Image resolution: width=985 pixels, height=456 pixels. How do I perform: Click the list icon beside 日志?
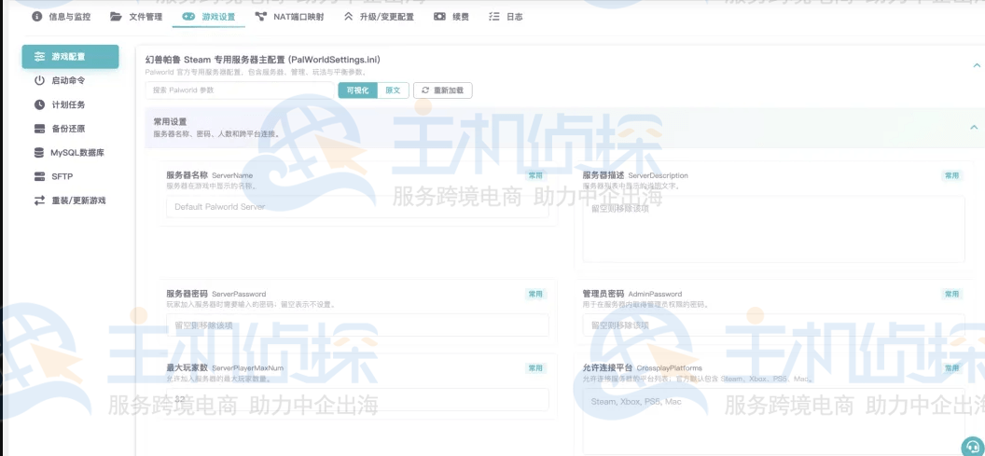(x=494, y=17)
